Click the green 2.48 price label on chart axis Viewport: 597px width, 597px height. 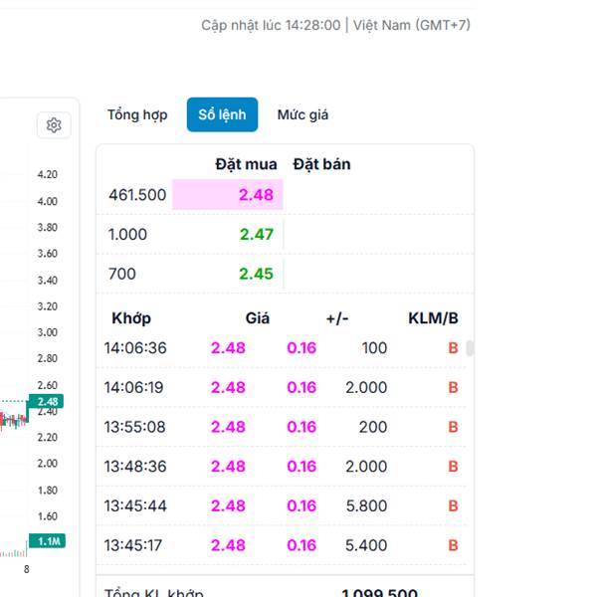click(48, 402)
